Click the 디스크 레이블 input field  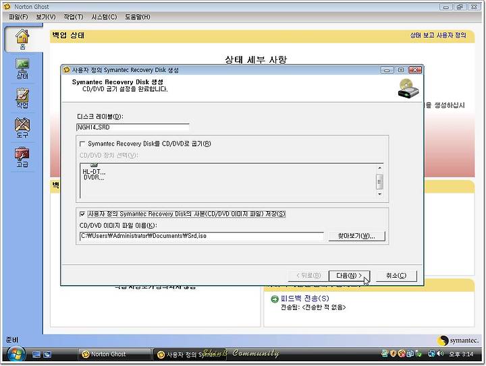133,127
